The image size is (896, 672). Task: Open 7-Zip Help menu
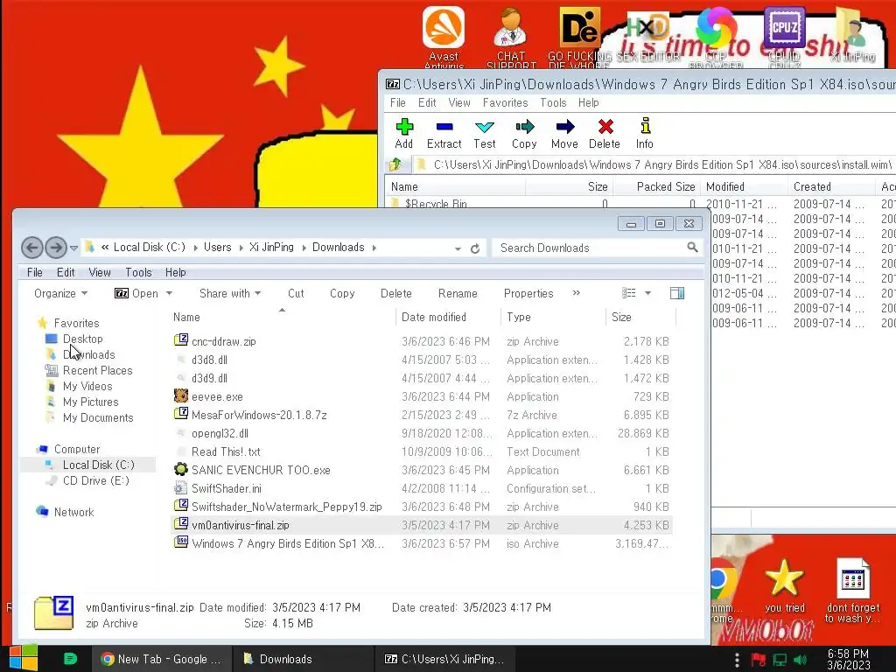coord(589,103)
